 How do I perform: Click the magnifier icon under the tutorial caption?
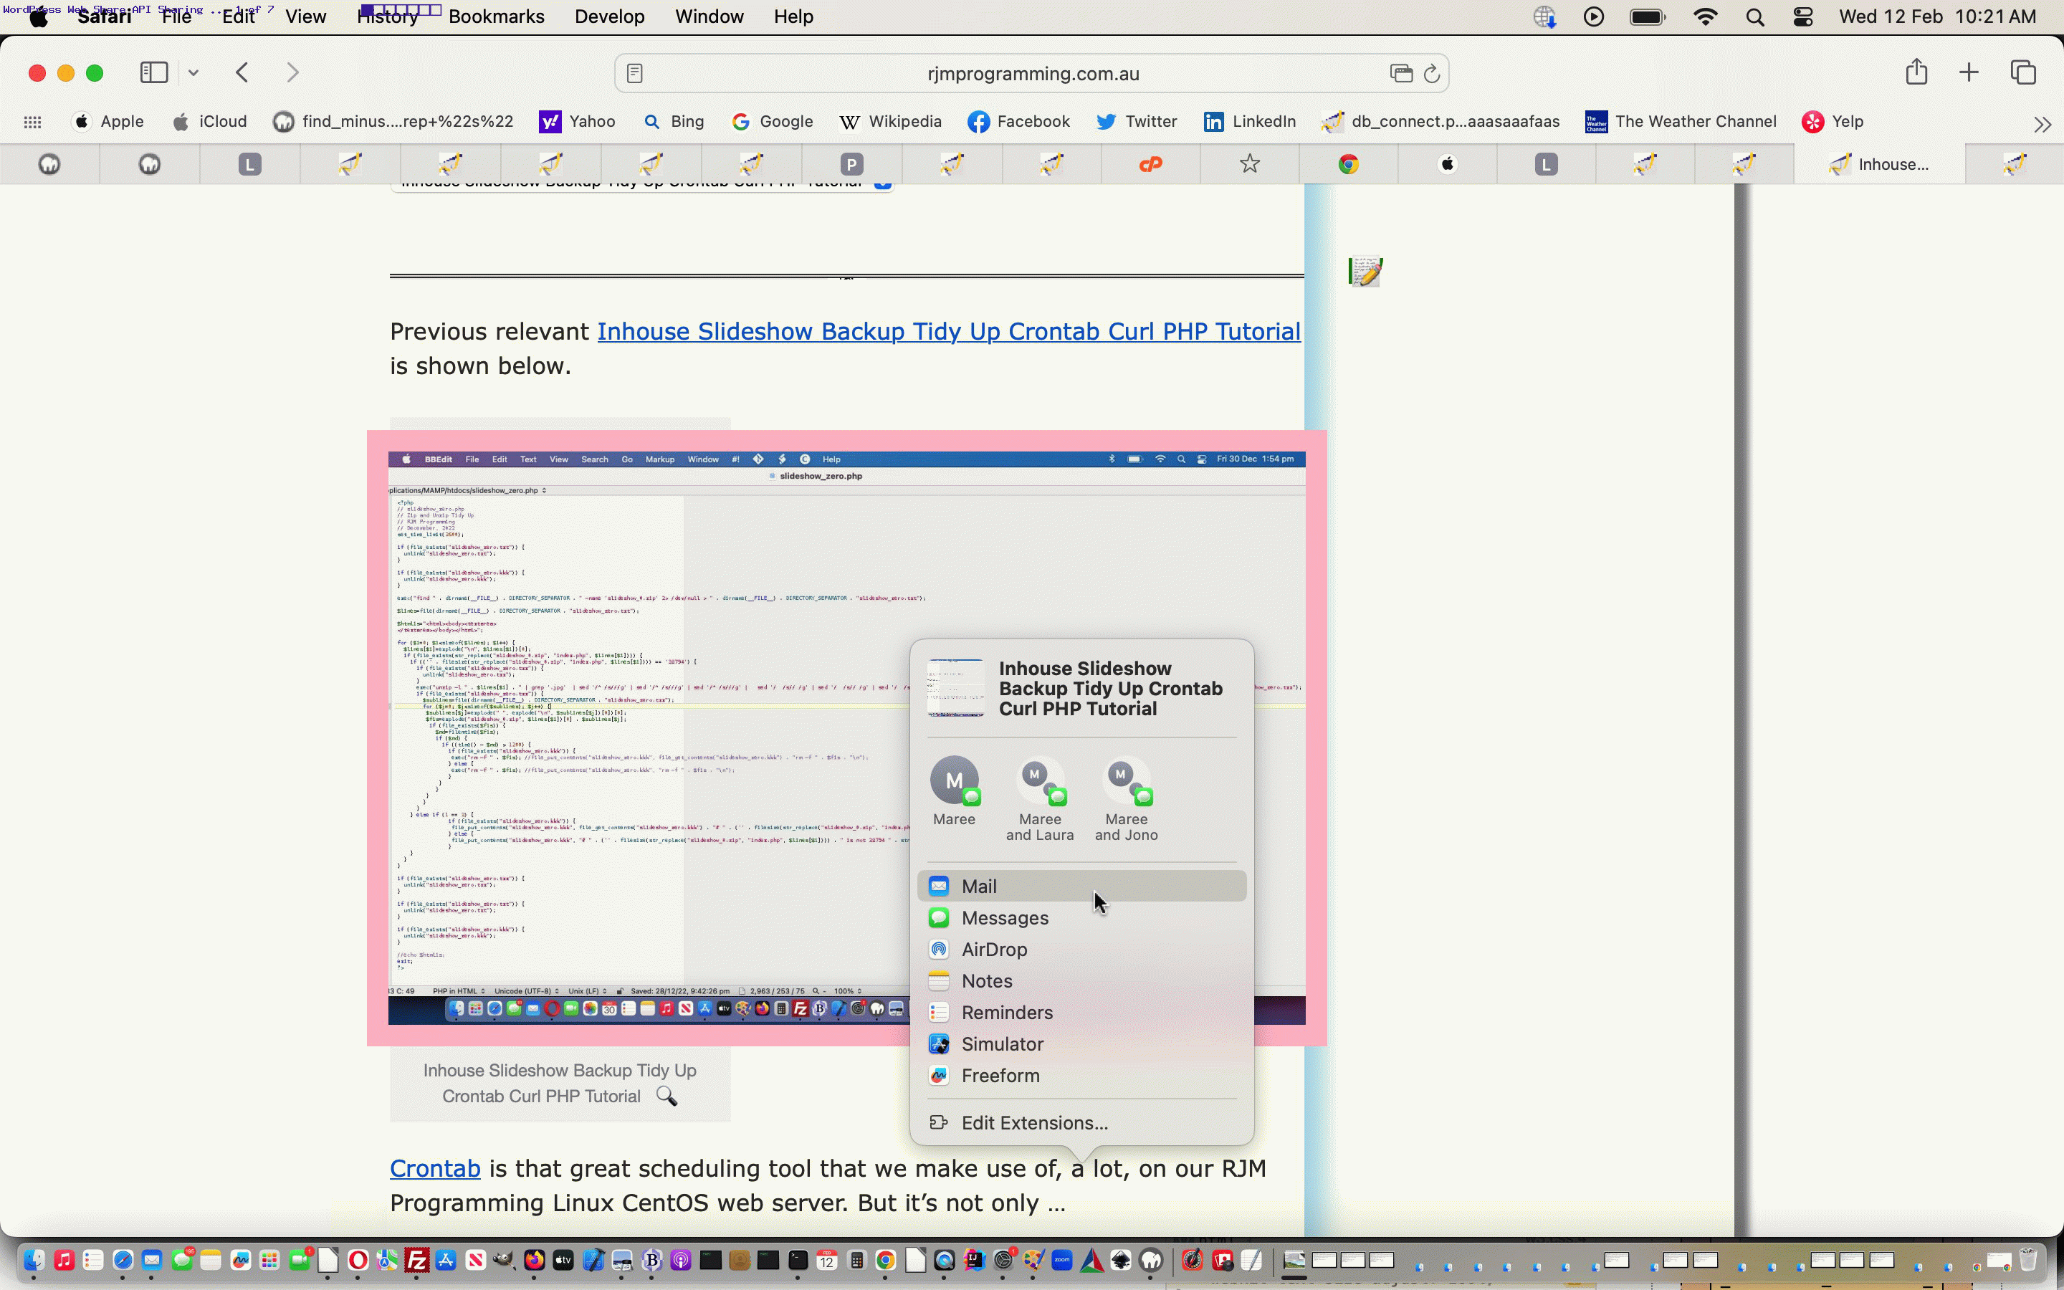[x=667, y=1096]
